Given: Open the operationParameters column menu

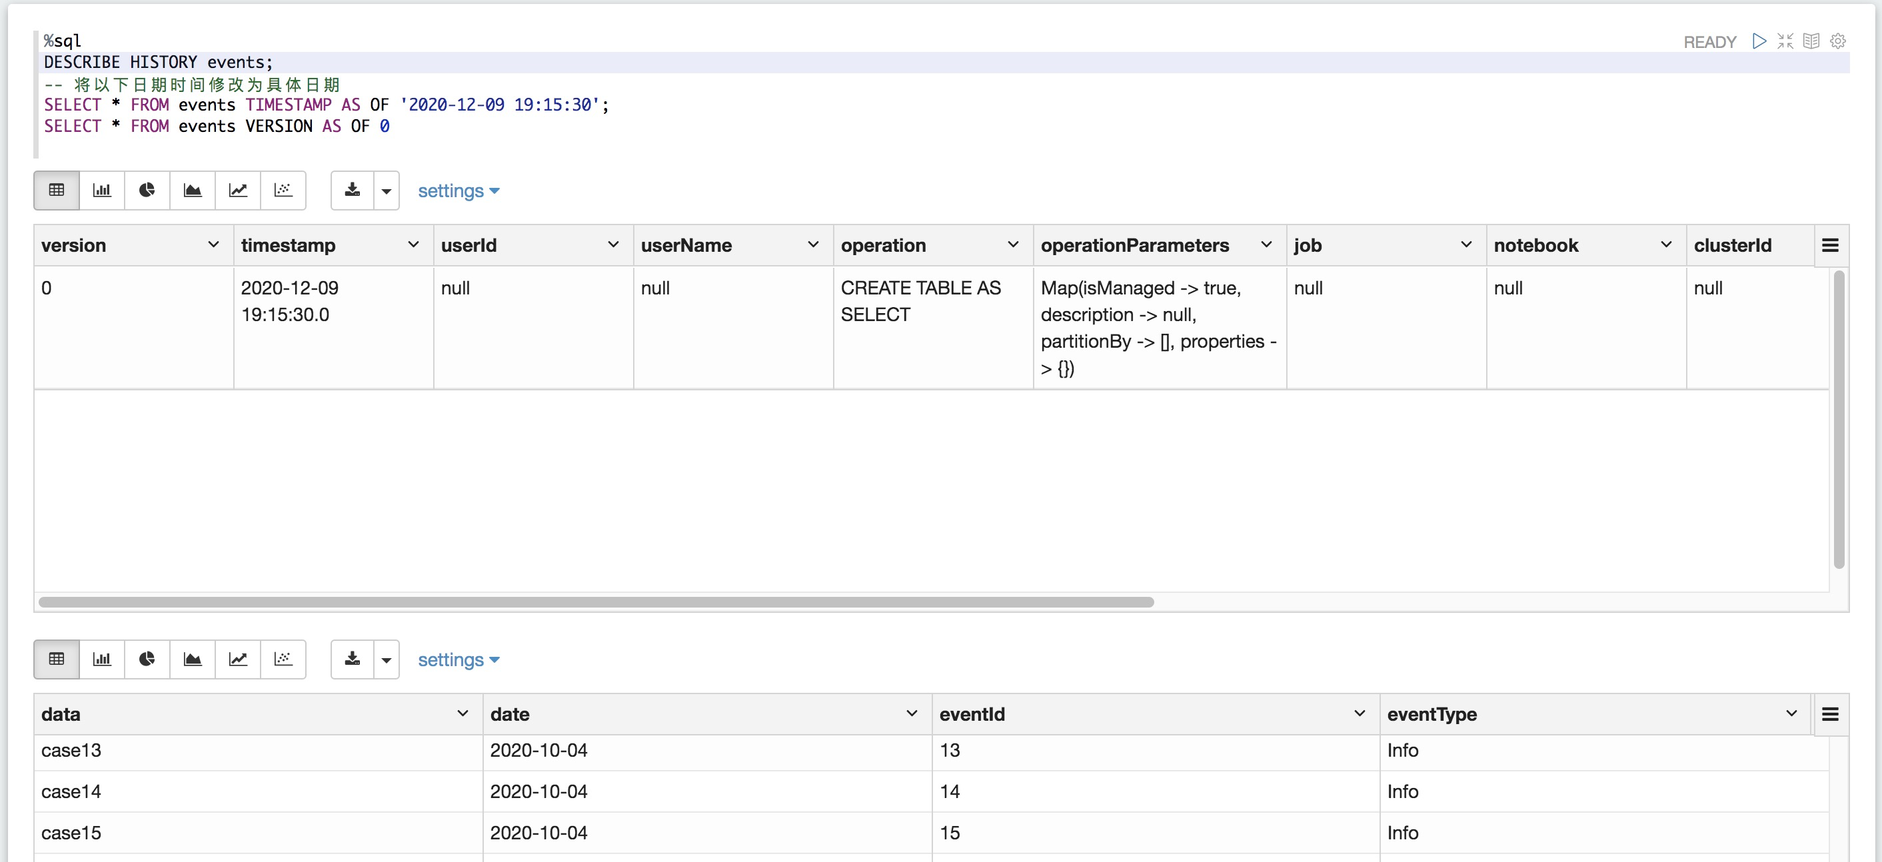Looking at the screenshot, I should pyautogui.click(x=1267, y=244).
